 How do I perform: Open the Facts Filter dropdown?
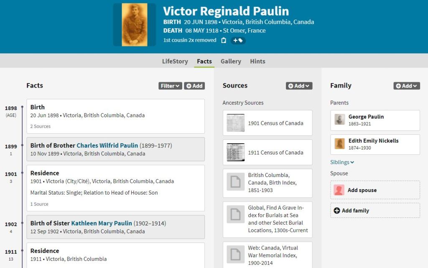(170, 86)
